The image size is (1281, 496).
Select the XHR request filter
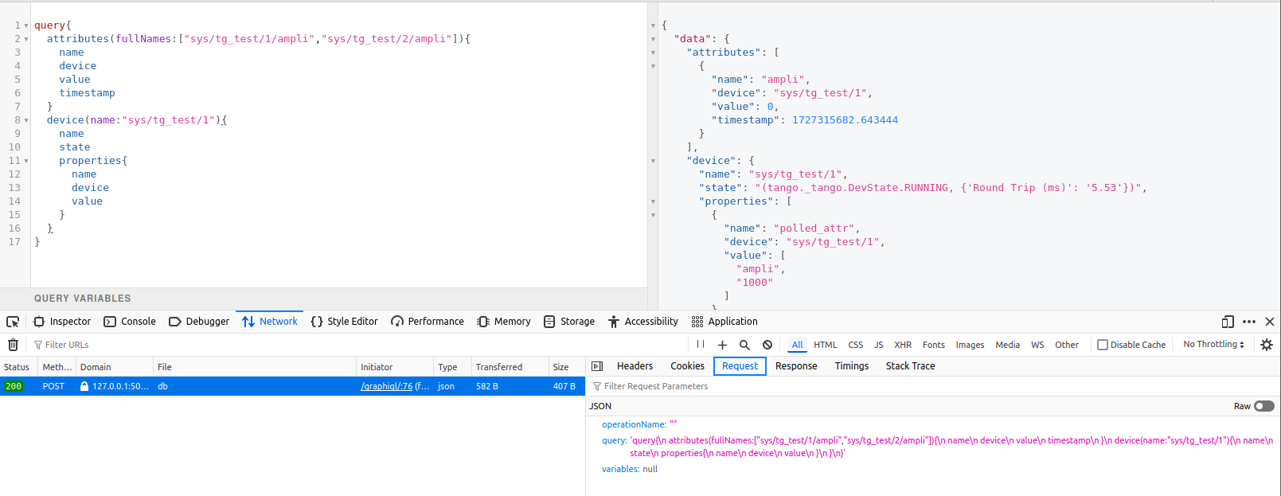[x=903, y=345]
